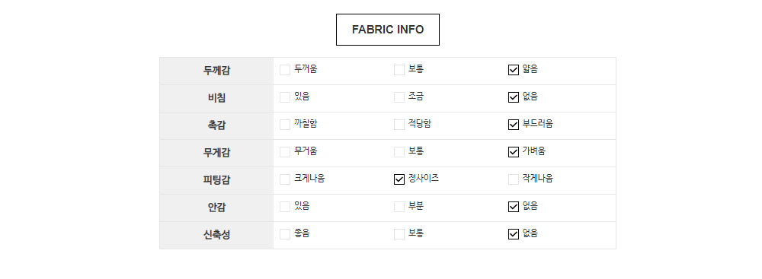Uncheck 없음 in the 비침 row
This screenshot has width=762, height=279.
[513, 97]
